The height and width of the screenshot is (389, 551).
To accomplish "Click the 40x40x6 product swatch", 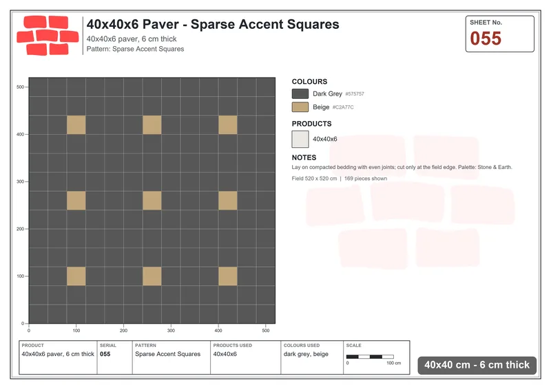I will (x=300, y=139).
